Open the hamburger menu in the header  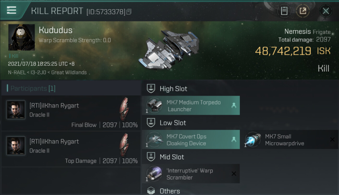(11, 10)
